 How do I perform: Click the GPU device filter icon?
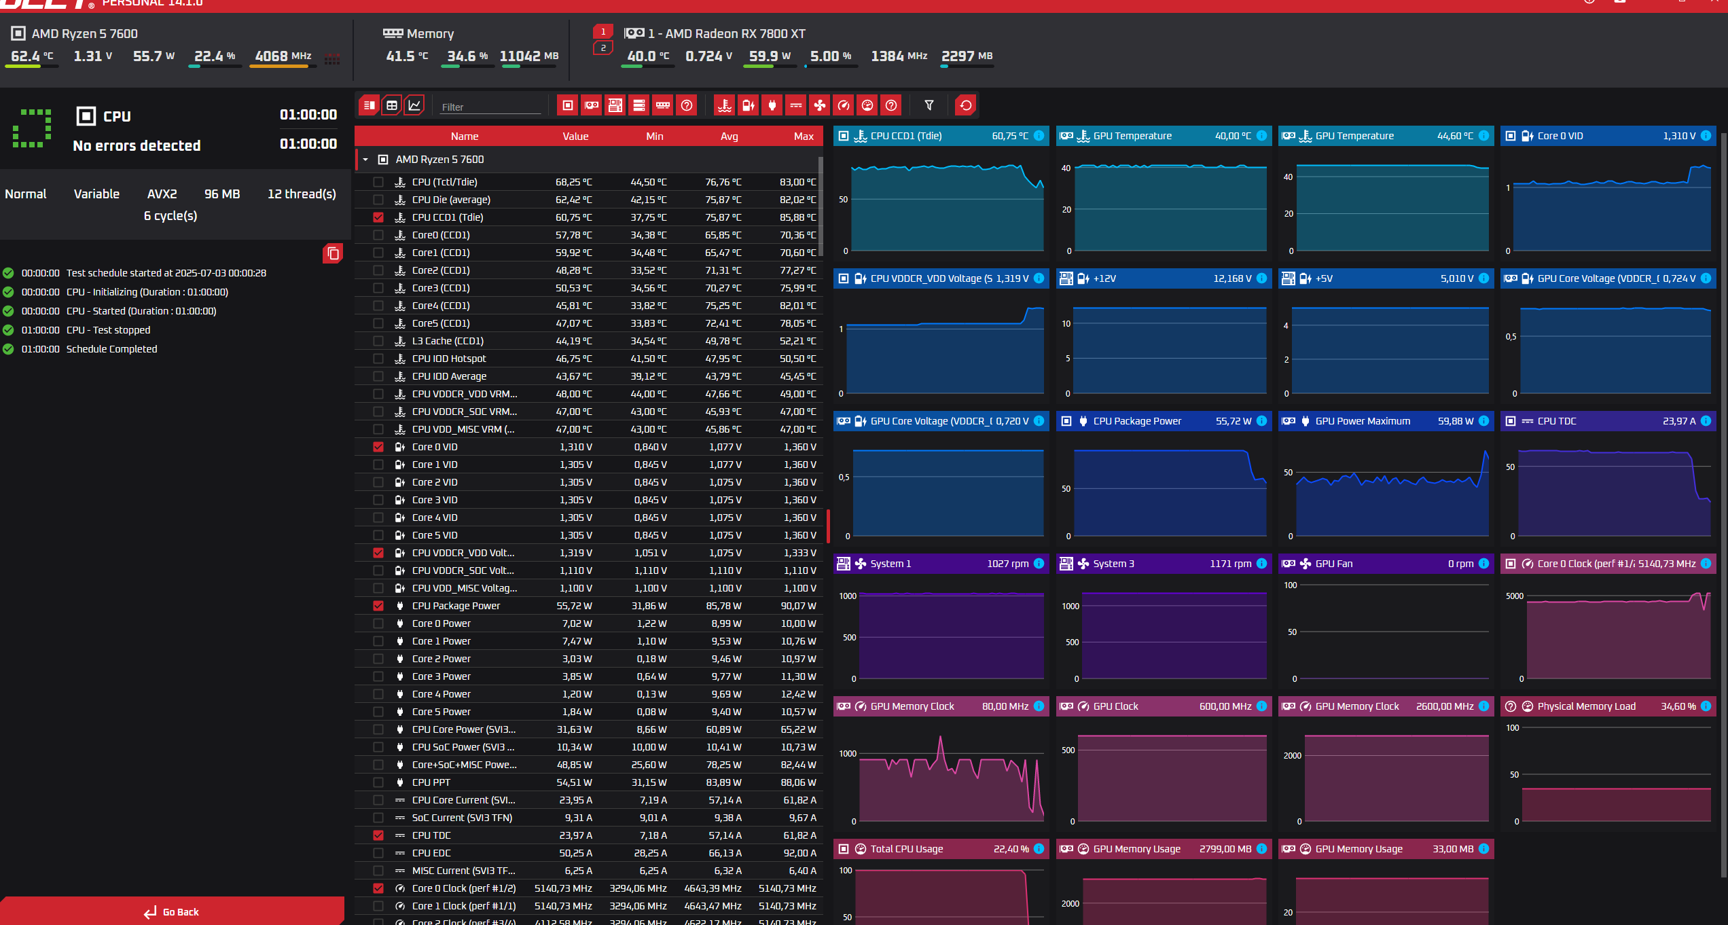tap(592, 105)
